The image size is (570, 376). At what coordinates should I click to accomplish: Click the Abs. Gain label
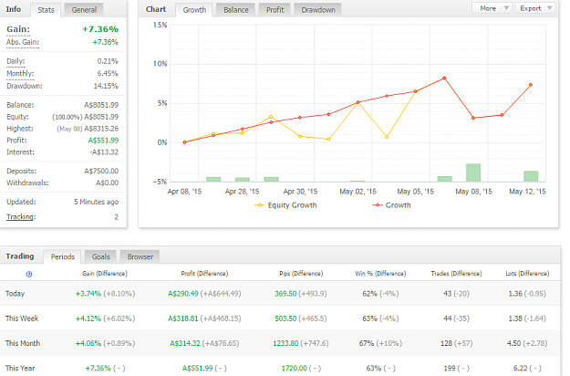[x=23, y=42]
